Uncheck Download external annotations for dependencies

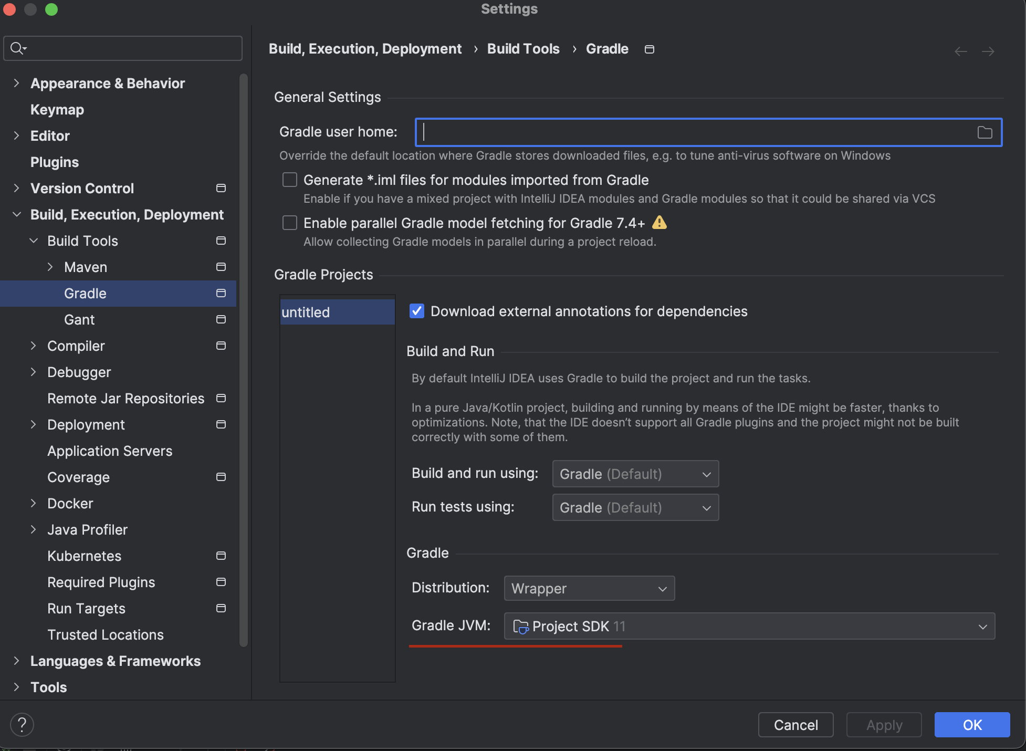(x=417, y=311)
